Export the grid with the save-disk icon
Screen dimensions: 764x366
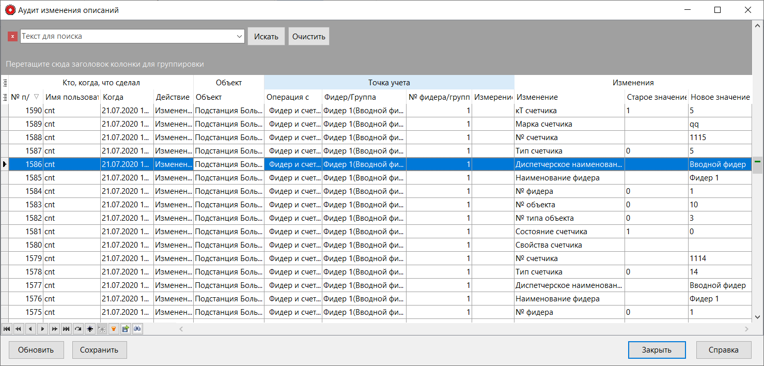pyautogui.click(x=126, y=329)
